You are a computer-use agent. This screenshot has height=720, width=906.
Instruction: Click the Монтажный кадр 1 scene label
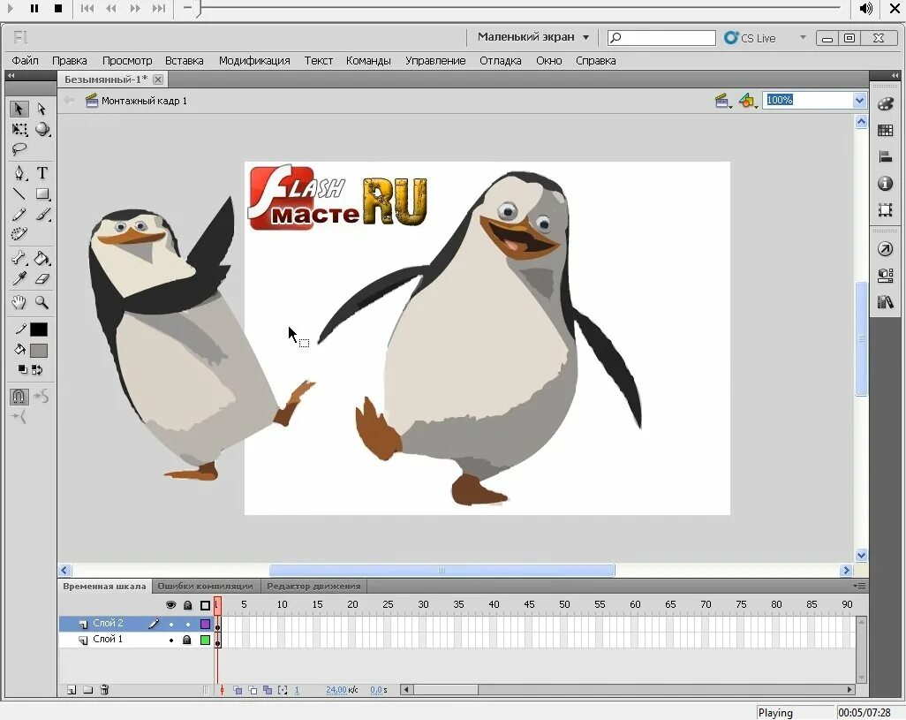coord(145,101)
